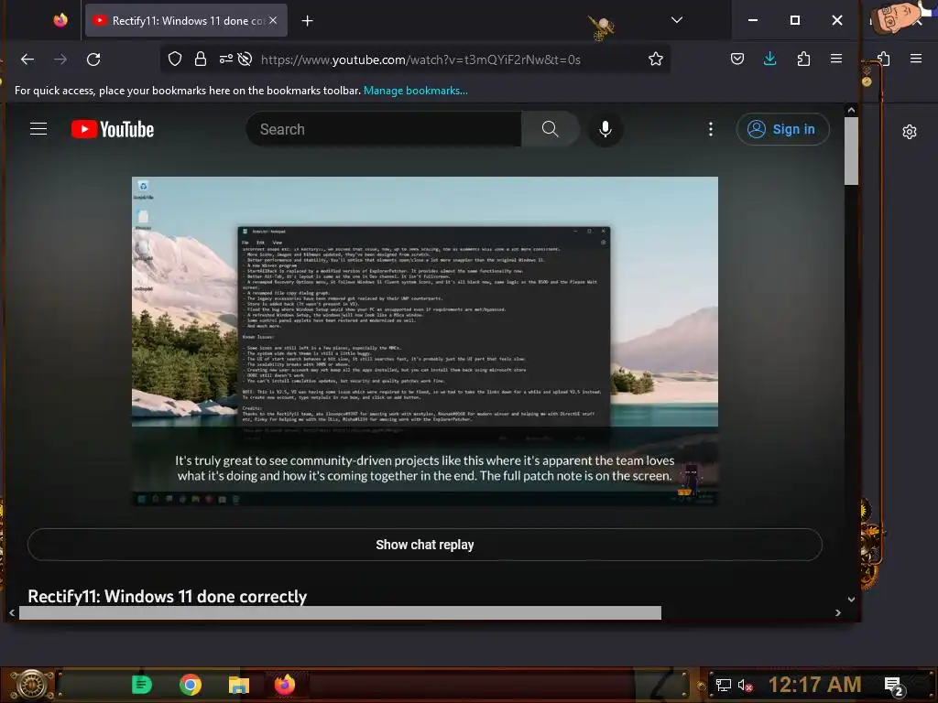Bookmark this page with the star icon
This screenshot has width=938, height=703.
[656, 59]
